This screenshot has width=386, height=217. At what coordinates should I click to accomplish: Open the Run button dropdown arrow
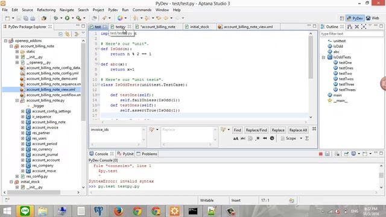pyautogui.click(x=72, y=18)
